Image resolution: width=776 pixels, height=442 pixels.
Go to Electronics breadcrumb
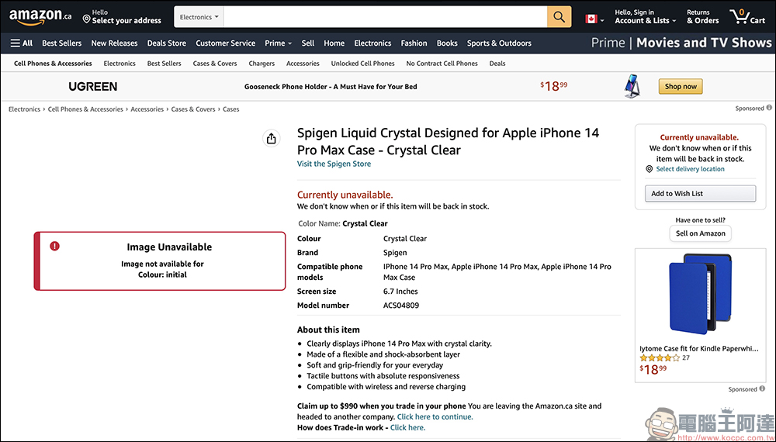[x=24, y=109]
